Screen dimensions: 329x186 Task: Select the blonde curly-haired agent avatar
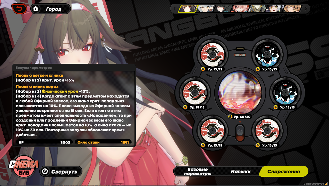[292, 9]
